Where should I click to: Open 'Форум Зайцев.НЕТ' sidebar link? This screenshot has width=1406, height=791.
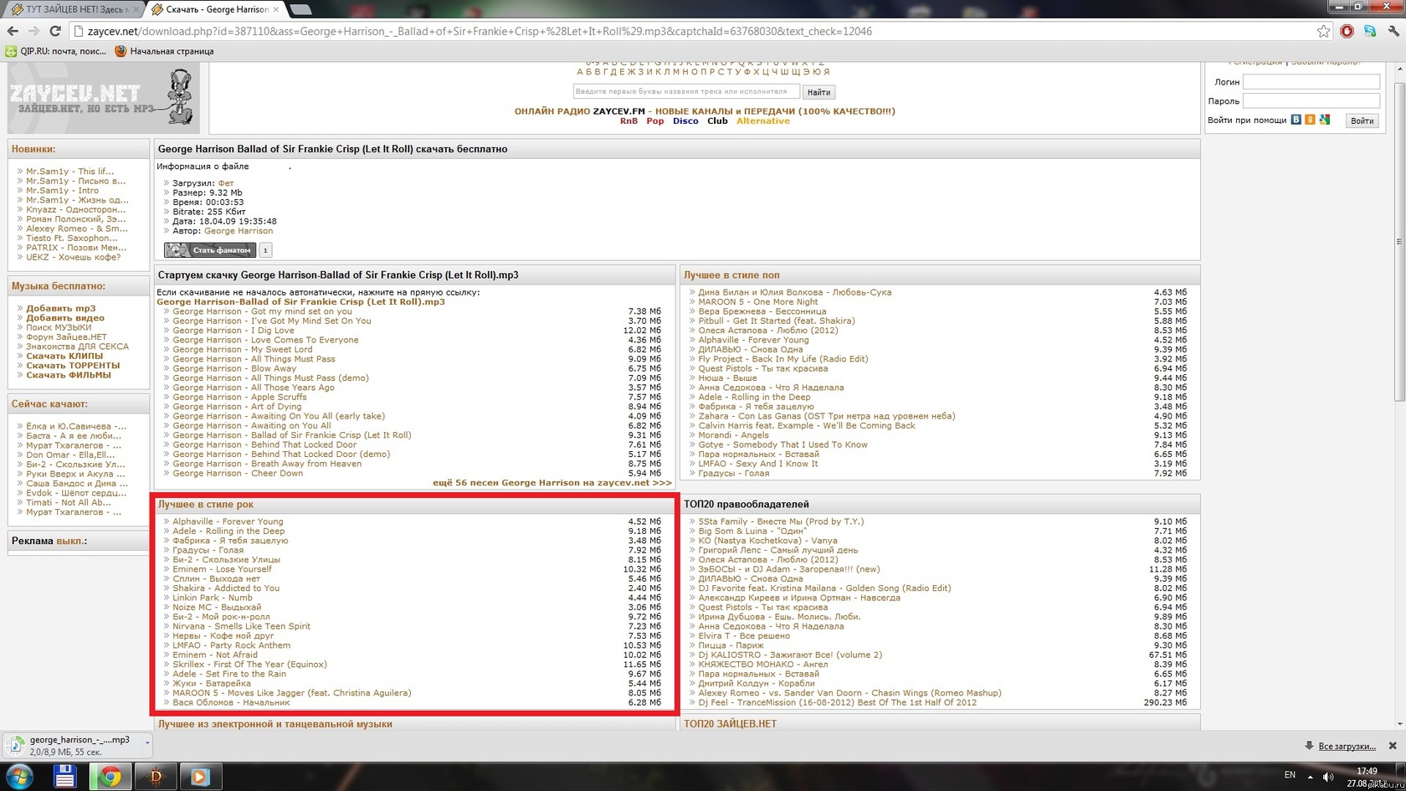click(66, 337)
